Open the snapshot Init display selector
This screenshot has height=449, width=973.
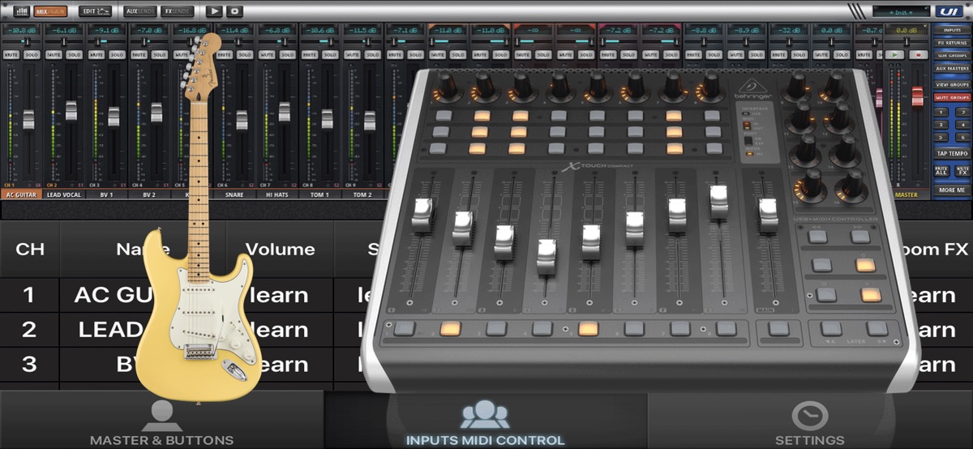pos(901,11)
